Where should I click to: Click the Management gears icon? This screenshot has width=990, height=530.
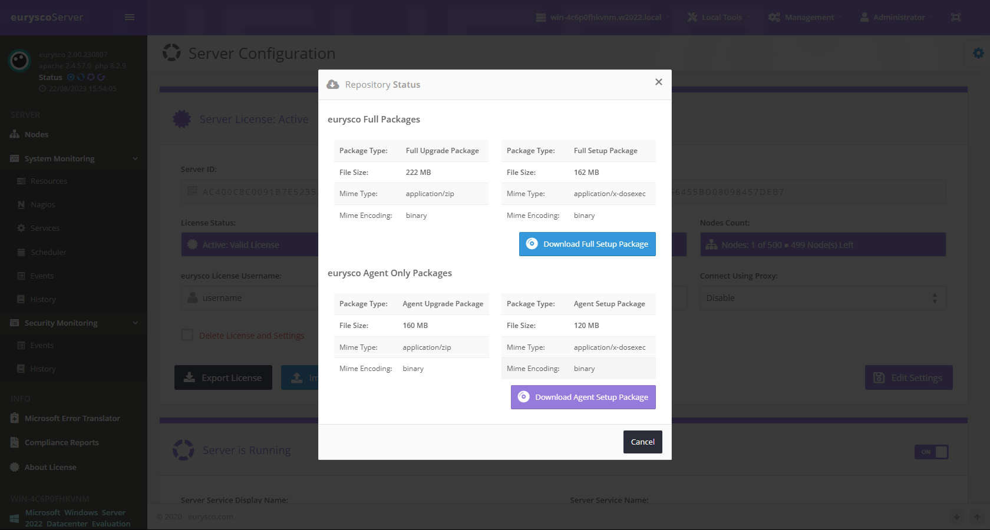[774, 17]
